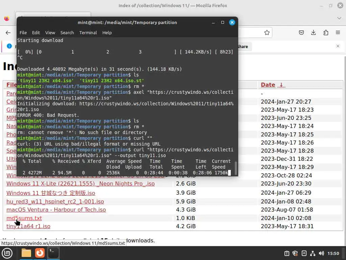Open the volume control tray icon
The image size is (346, 260).
click(x=321, y=253)
